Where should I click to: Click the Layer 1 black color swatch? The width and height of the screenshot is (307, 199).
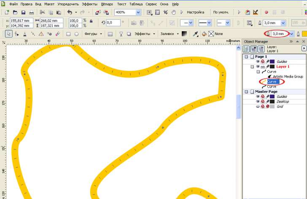pos(272,67)
